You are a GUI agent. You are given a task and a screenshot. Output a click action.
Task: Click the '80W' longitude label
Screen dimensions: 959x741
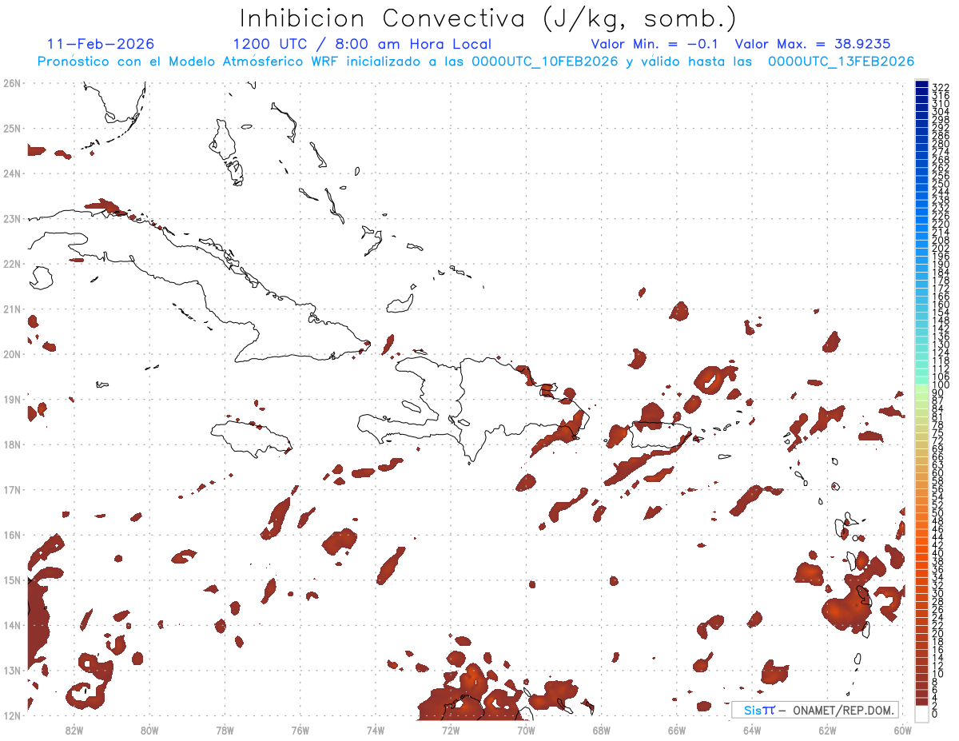pos(149,730)
